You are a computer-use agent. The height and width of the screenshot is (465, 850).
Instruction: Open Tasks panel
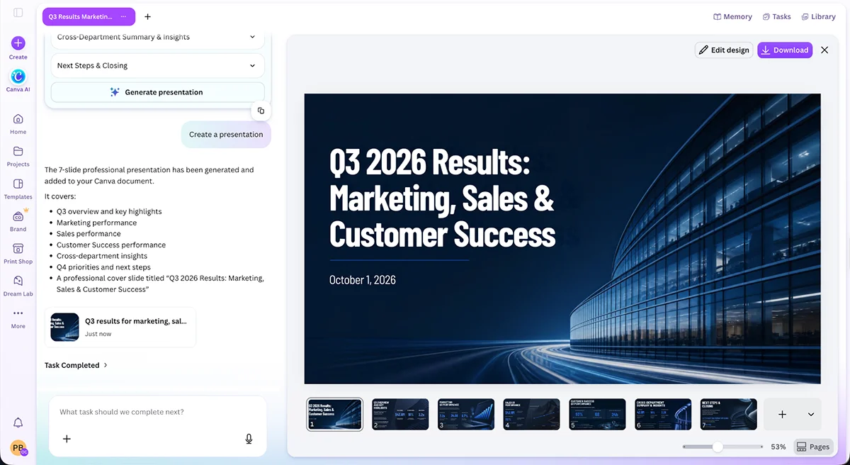click(776, 16)
